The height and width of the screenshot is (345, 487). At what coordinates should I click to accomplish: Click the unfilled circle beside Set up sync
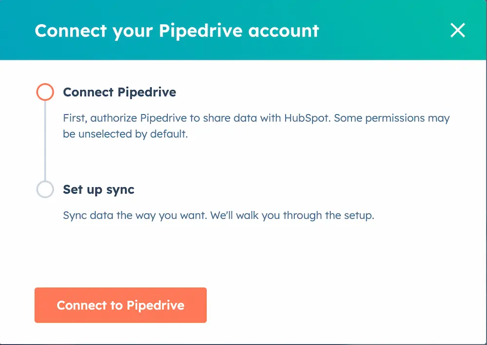tap(44, 189)
